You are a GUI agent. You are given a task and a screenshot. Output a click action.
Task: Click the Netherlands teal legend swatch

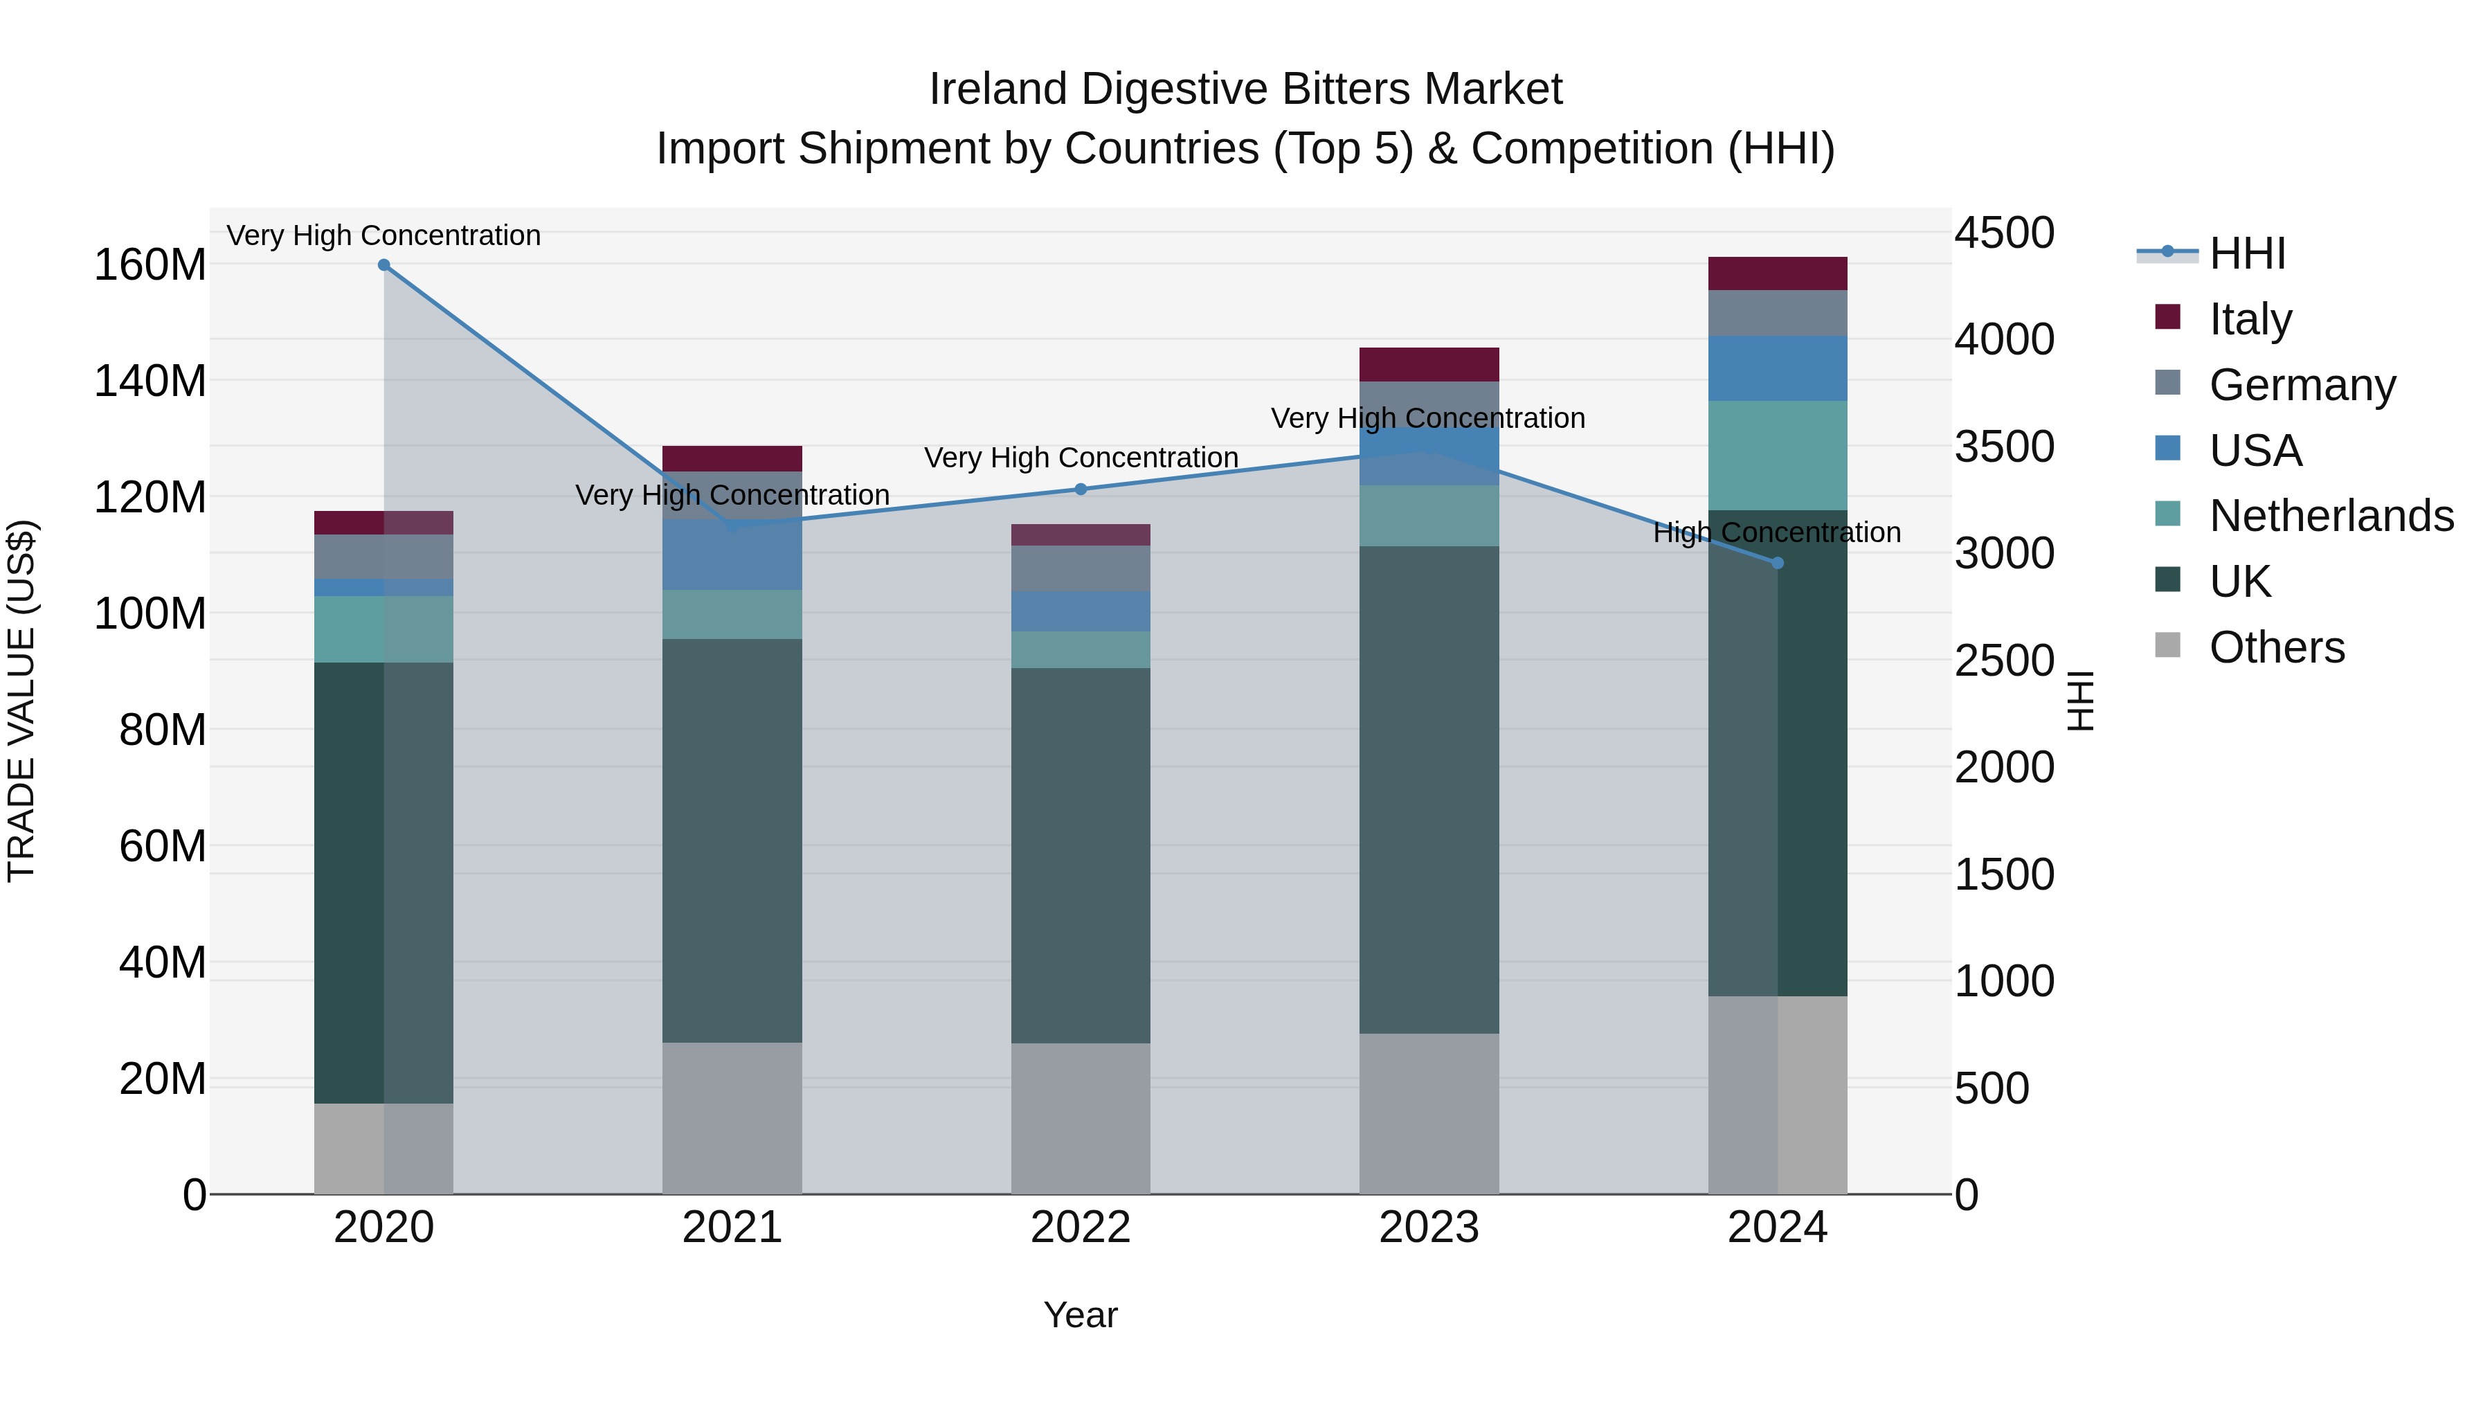point(2168,514)
